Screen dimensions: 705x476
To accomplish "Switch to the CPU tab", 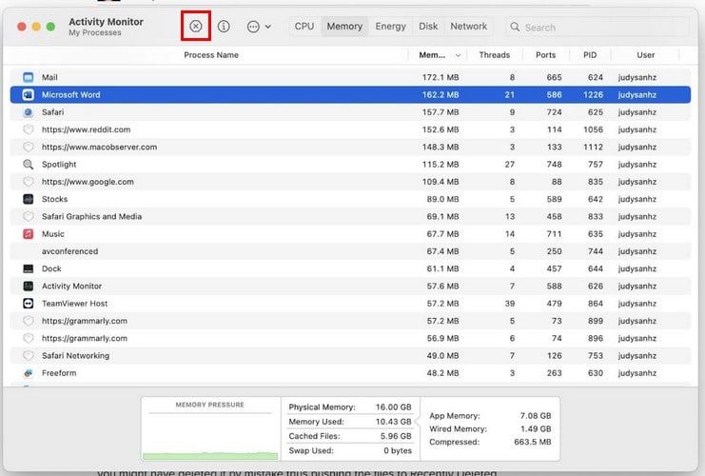I will pos(304,27).
